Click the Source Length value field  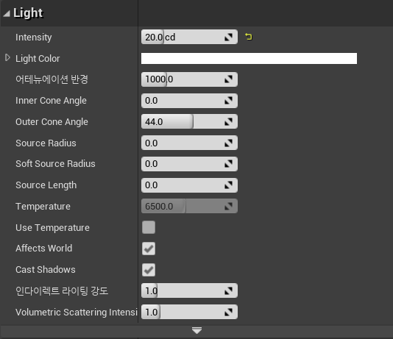point(189,185)
